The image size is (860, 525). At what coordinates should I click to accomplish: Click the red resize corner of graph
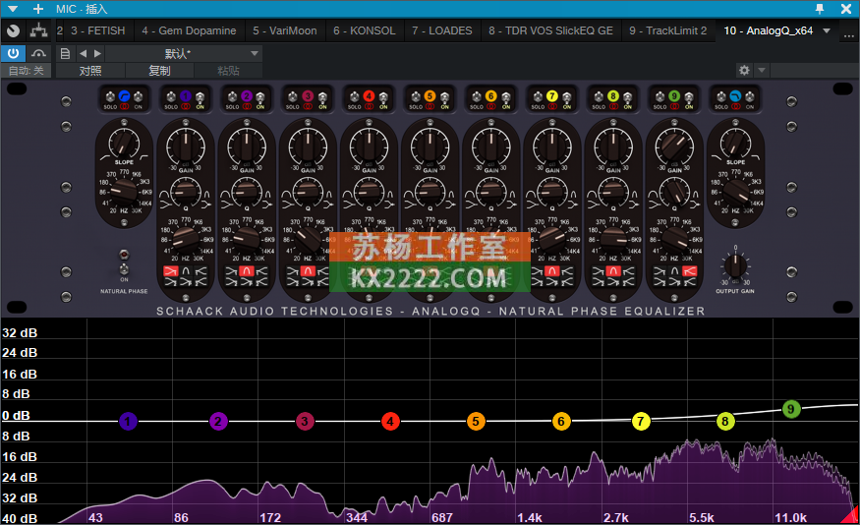click(852, 516)
